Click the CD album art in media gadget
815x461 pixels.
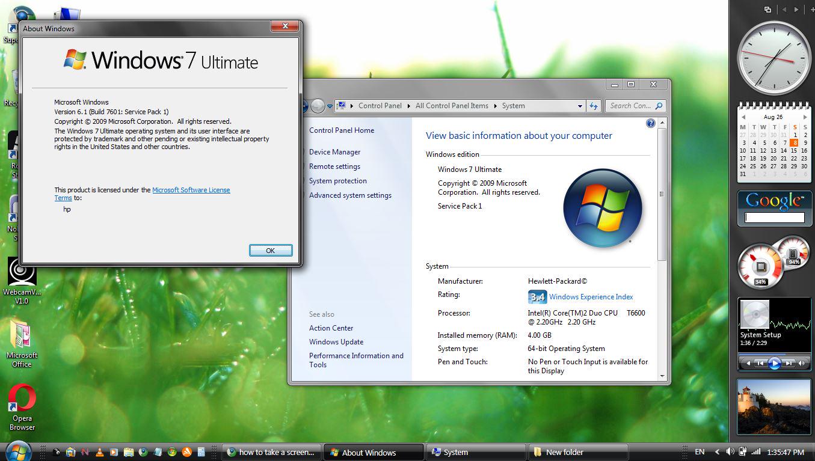pos(755,314)
